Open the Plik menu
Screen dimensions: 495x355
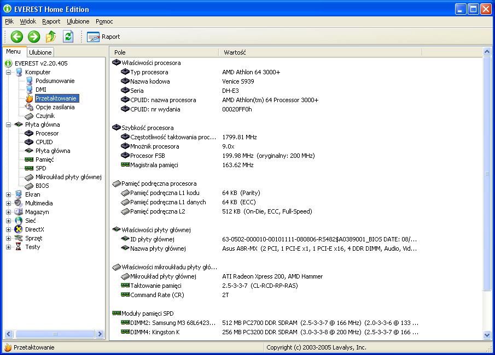[9, 21]
